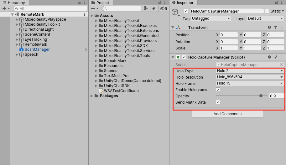The width and height of the screenshot is (286, 165).
Task: Collapse the Transform component foldout
Action: pyautogui.click(x=173, y=28)
